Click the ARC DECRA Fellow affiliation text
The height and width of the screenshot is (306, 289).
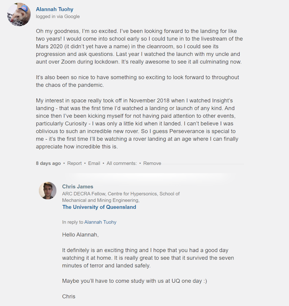(121, 197)
